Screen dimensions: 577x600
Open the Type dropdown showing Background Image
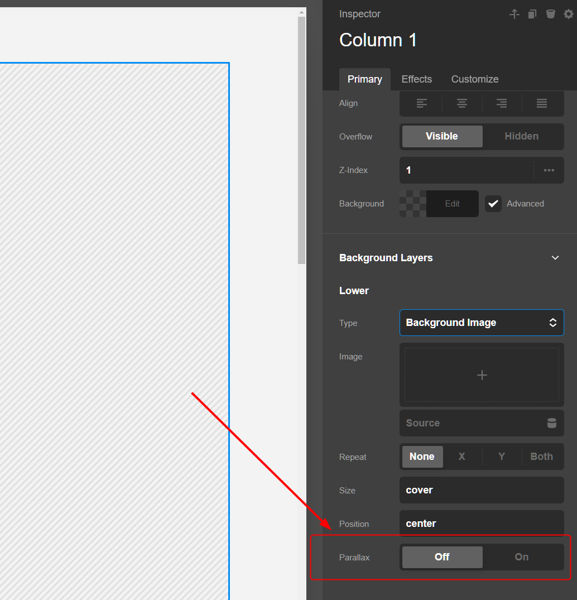point(481,323)
